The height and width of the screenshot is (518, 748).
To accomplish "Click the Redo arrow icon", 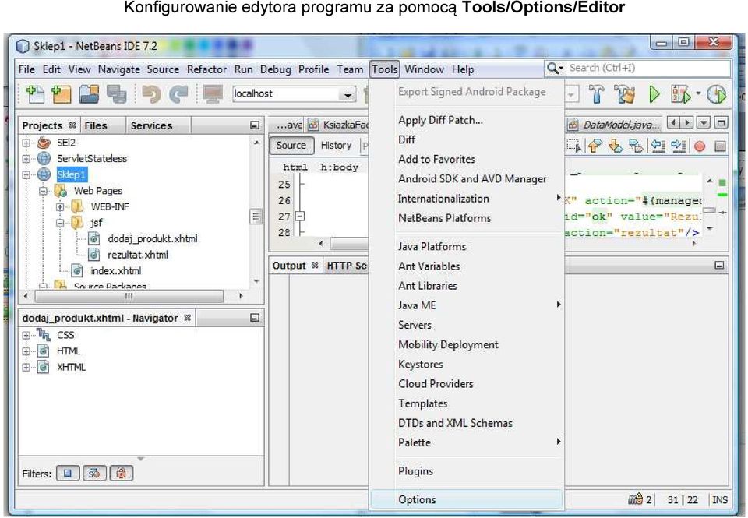I will click(179, 94).
